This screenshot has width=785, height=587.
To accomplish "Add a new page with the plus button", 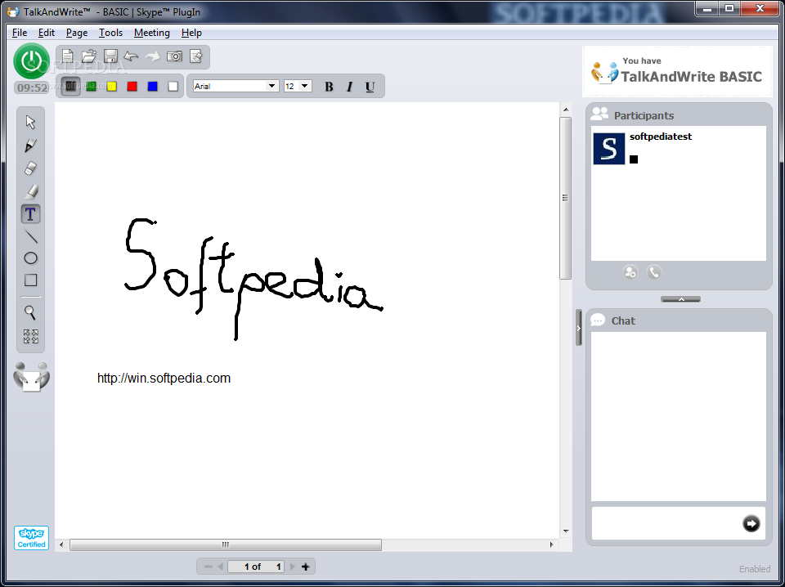I will click(x=305, y=567).
